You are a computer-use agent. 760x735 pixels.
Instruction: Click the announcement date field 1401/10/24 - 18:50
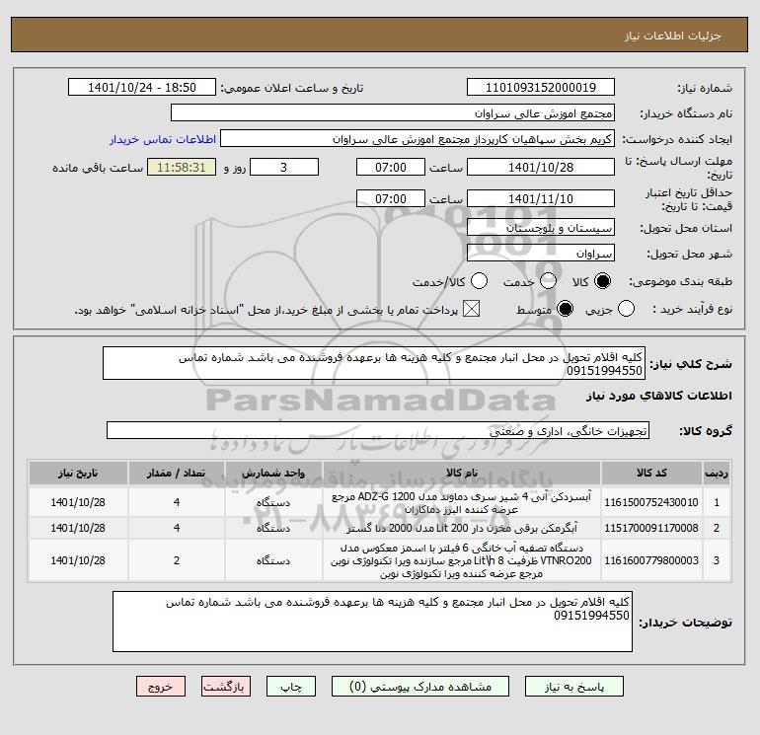tap(142, 87)
